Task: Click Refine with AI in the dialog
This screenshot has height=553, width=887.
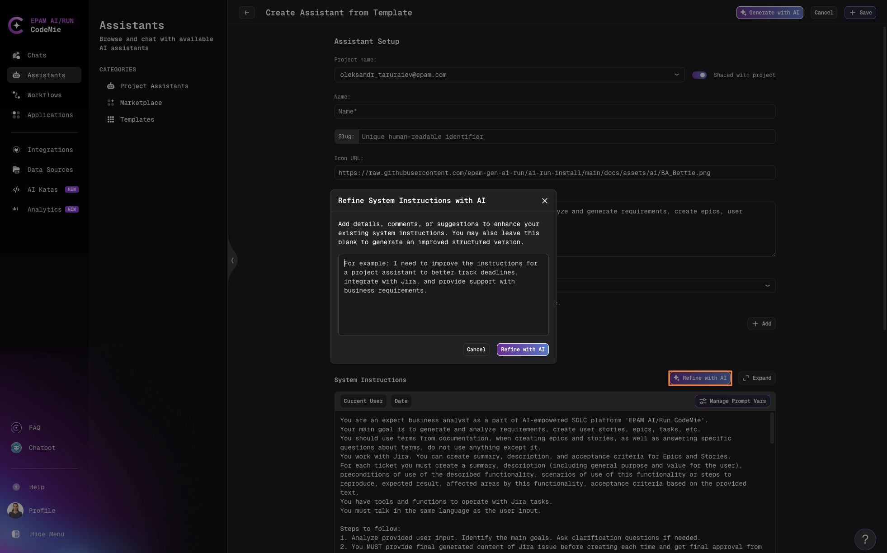Action: (522, 350)
